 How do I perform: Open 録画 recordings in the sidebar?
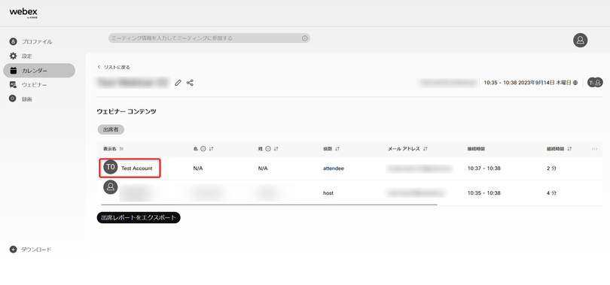[21, 99]
